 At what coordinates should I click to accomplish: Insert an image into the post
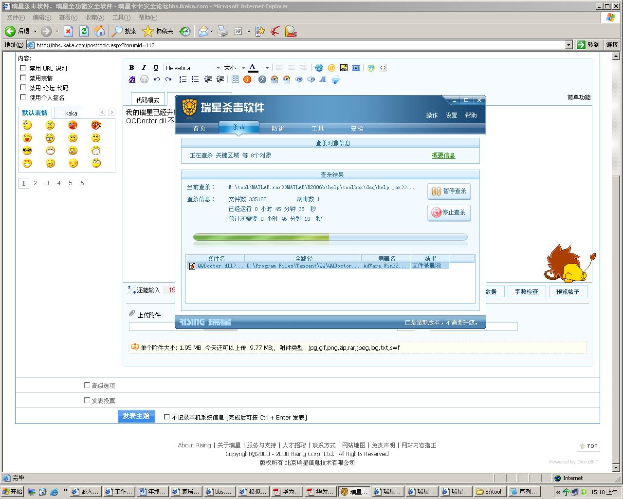click(x=344, y=68)
